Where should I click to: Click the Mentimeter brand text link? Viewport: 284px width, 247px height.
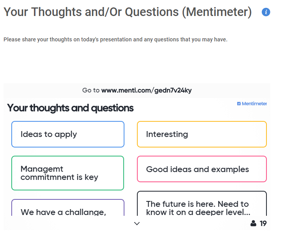point(254,104)
